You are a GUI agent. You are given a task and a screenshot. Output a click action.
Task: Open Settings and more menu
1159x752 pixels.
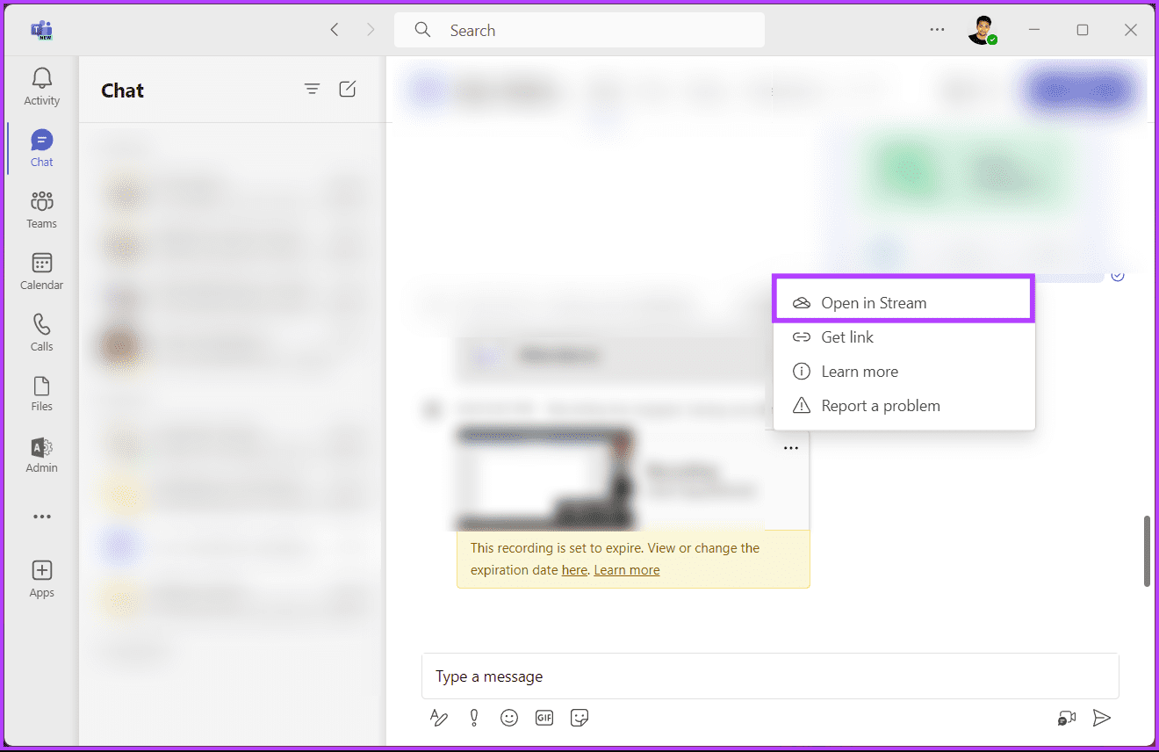tap(937, 30)
